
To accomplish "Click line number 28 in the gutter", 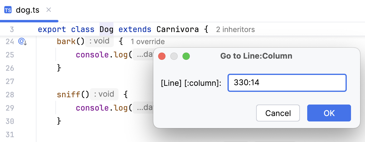I will 10,95.
